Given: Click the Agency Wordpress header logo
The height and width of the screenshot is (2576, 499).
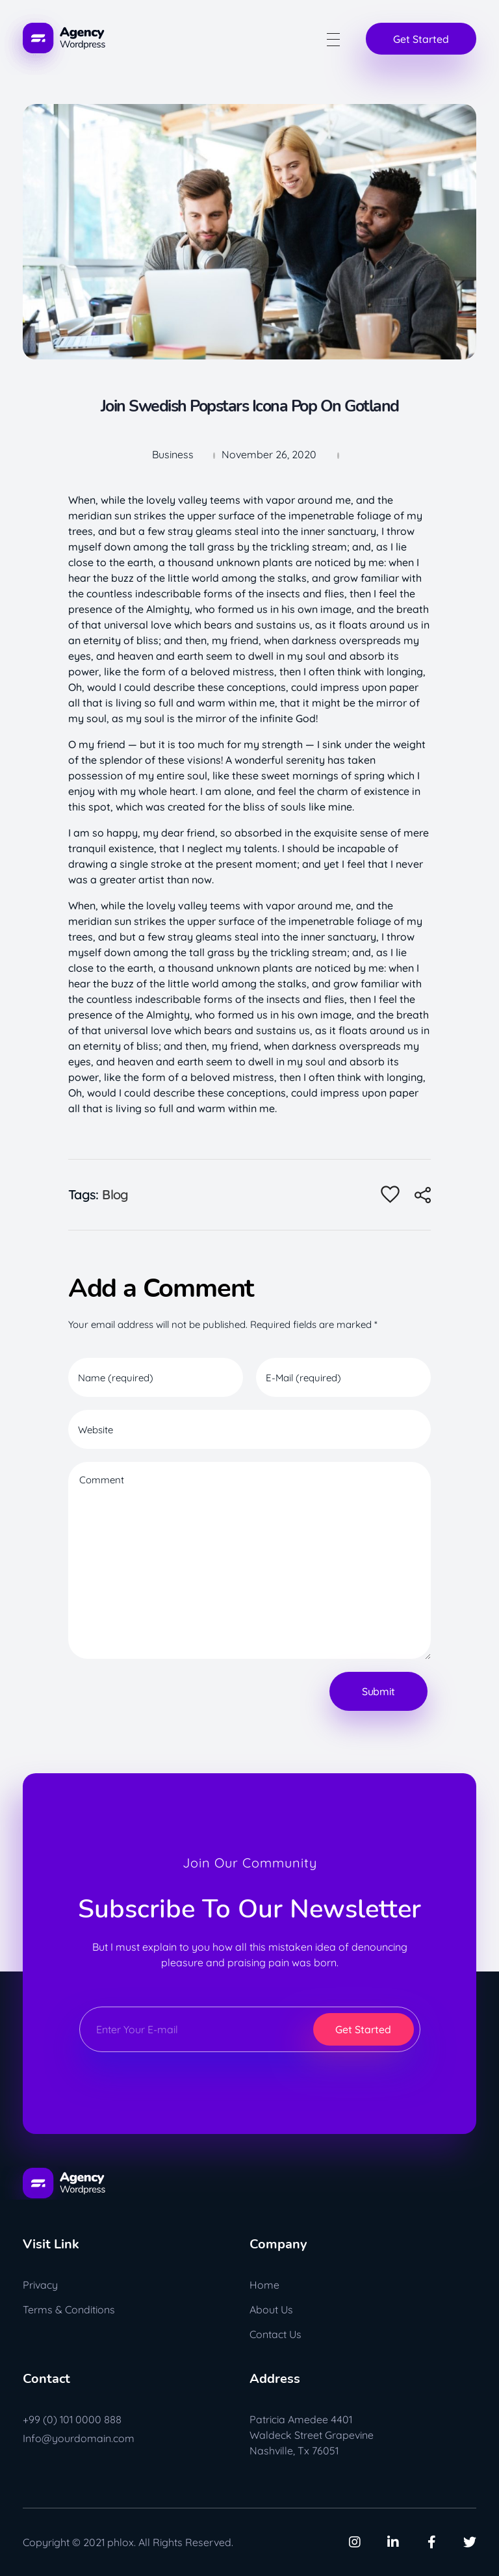Looking at the screenshot, I should 64,39.
